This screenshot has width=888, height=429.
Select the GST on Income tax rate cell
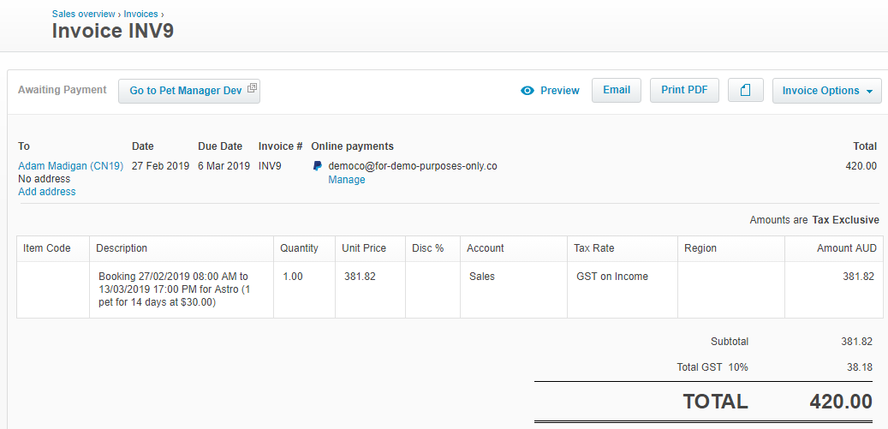click(612, 277)
